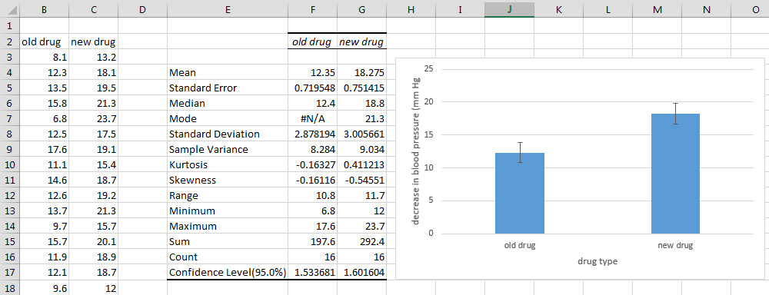769x295 pixels.
Task: Click cell C2 with new drug header
Action: pyautogui.click(x=93, y=41)
